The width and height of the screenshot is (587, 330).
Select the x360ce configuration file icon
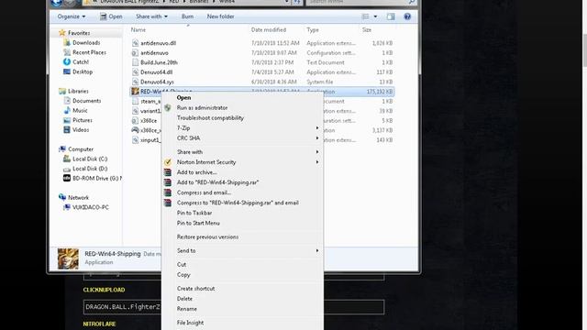[x=135, y=121]
